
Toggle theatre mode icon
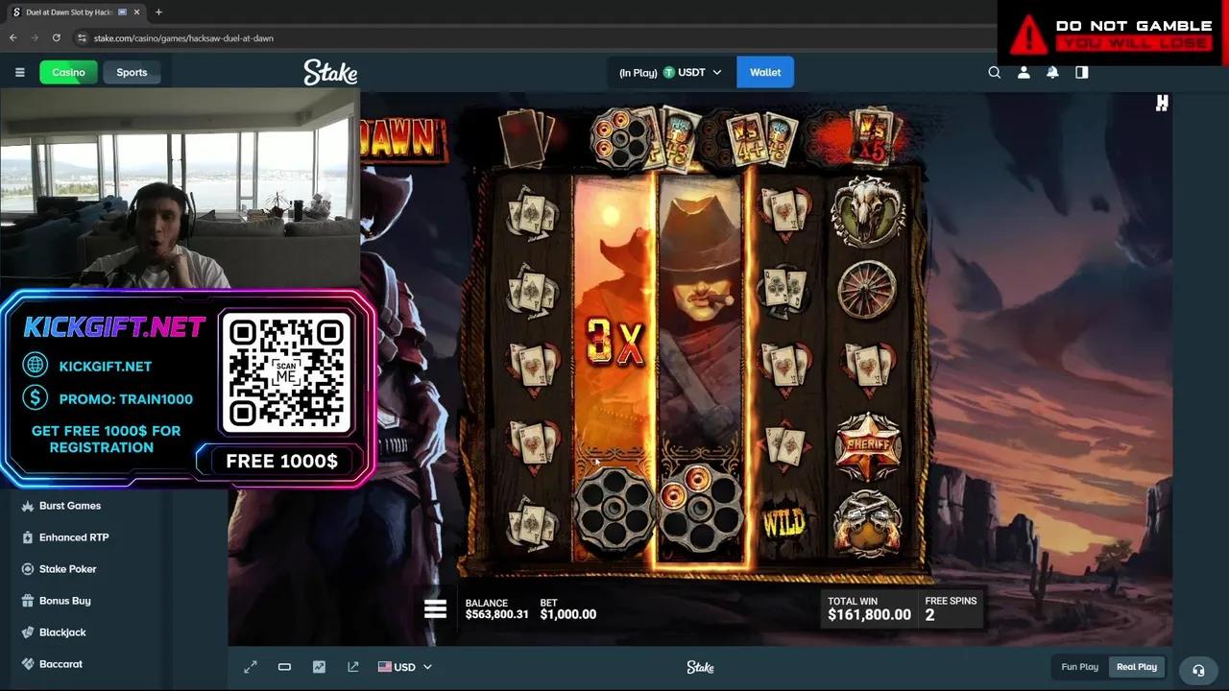click(x=284, y=667)
